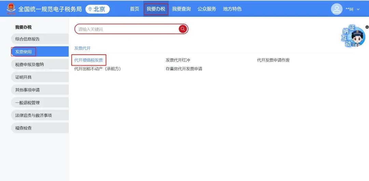Click into the keyword search field

click(126, 29)
